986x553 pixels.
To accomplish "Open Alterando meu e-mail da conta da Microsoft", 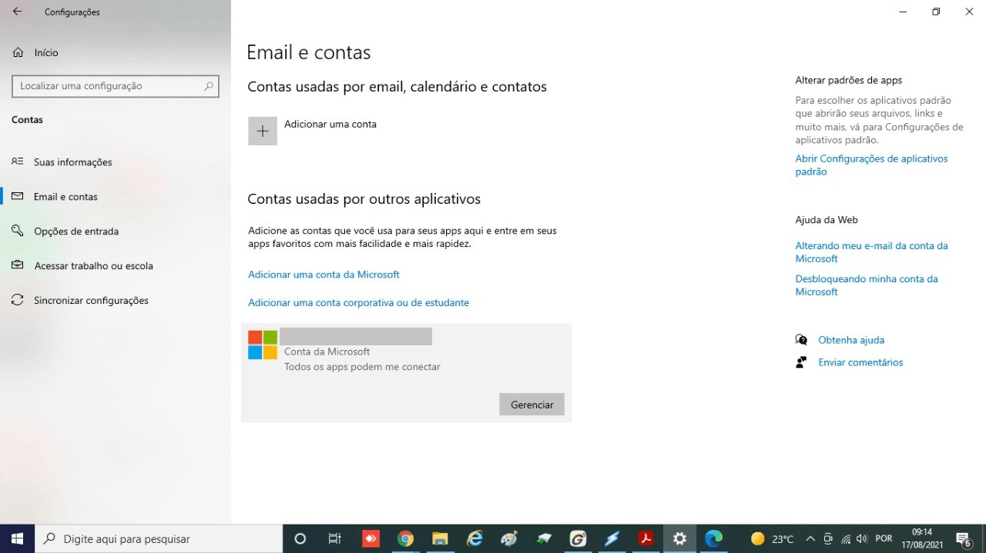I will point(871,252).
